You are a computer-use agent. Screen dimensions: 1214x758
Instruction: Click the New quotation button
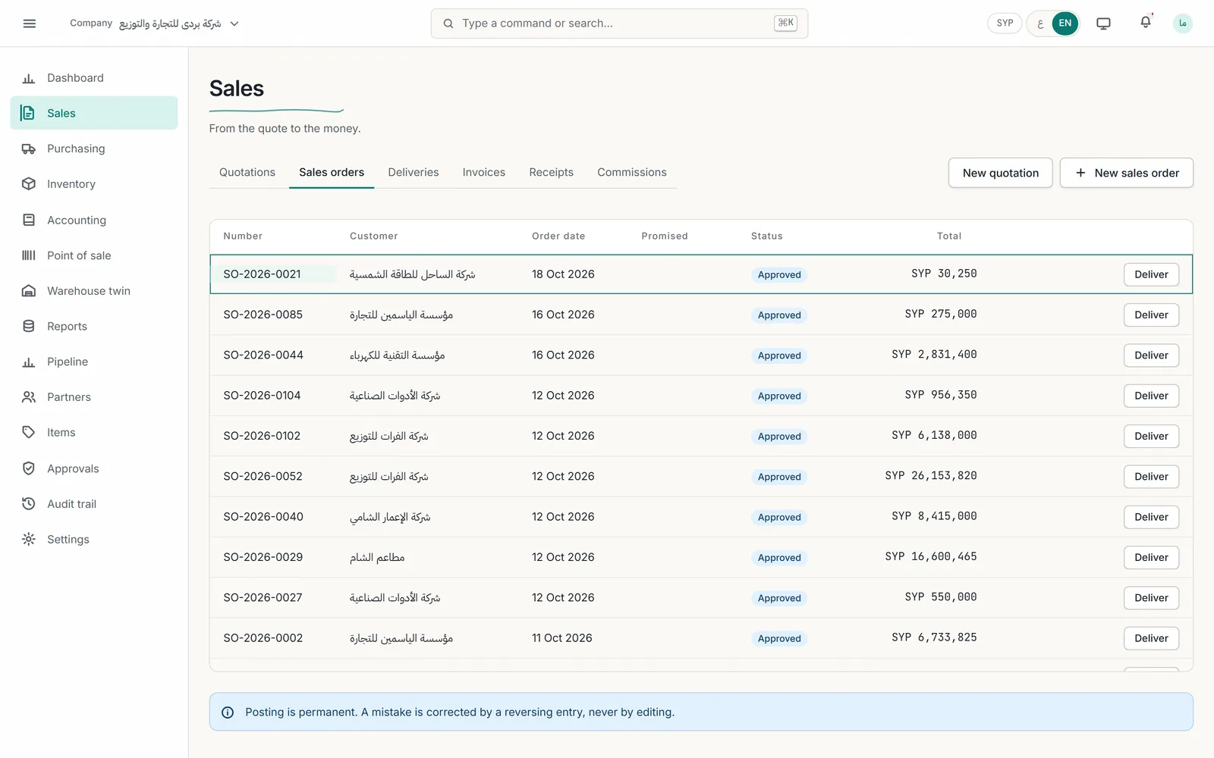coord(1001,173)
